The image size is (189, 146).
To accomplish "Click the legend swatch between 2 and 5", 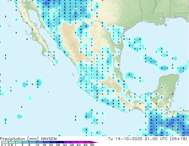I will (x=26, y=142).
